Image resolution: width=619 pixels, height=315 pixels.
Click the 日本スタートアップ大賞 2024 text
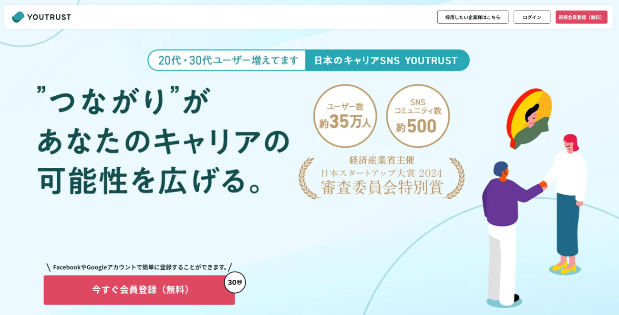pos(382,173)
